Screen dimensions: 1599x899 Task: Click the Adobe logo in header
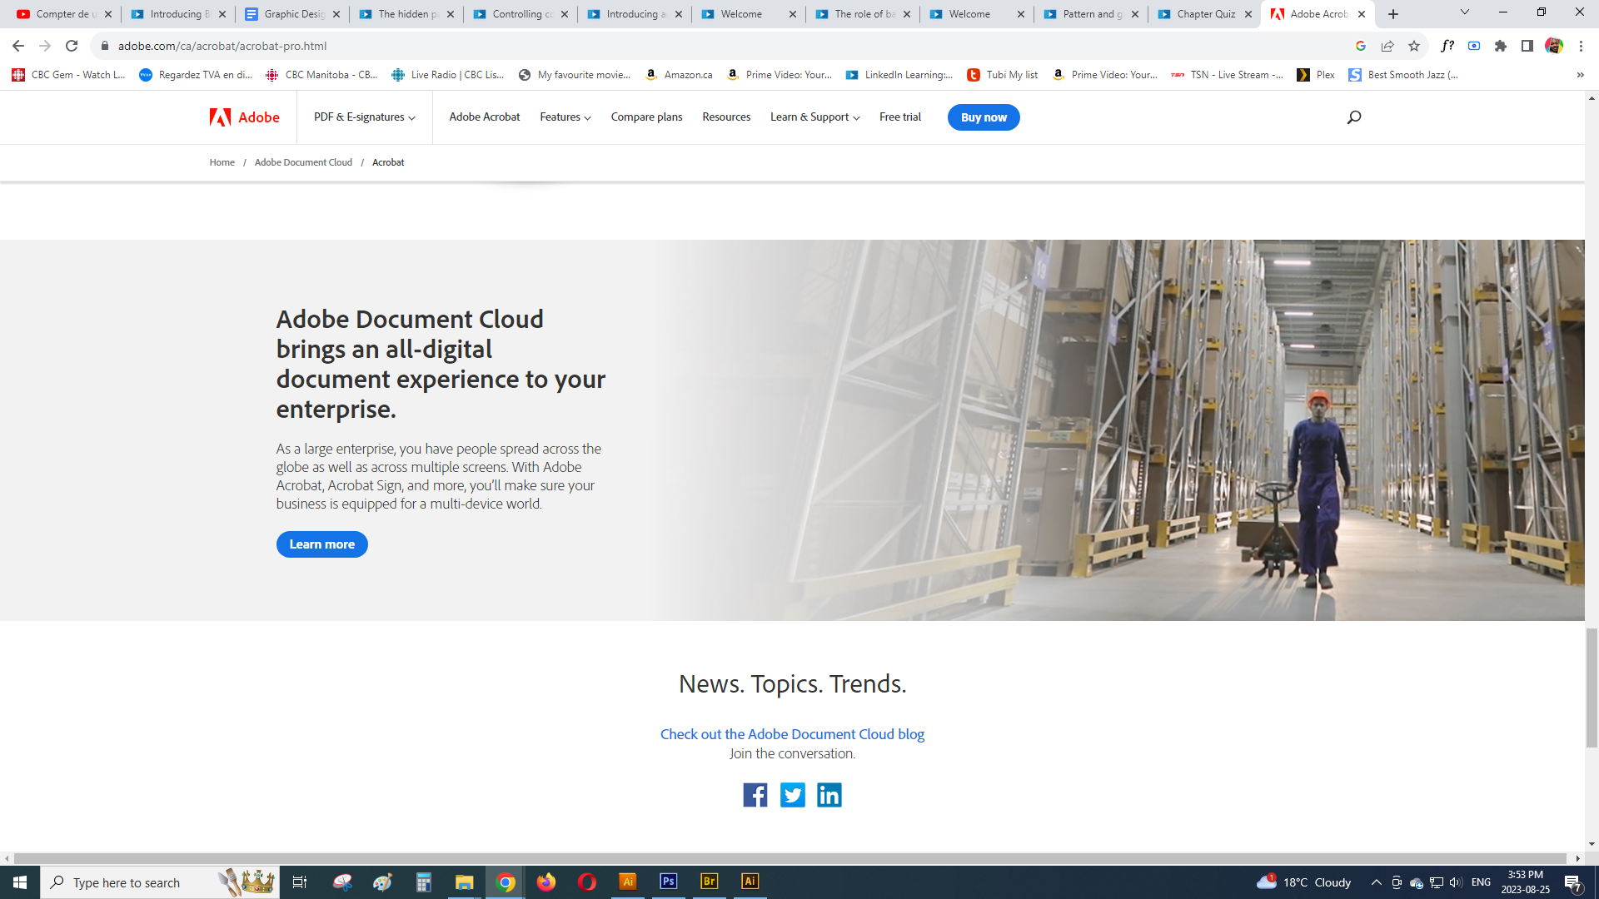pyautogui.click(x=245, y=117)
